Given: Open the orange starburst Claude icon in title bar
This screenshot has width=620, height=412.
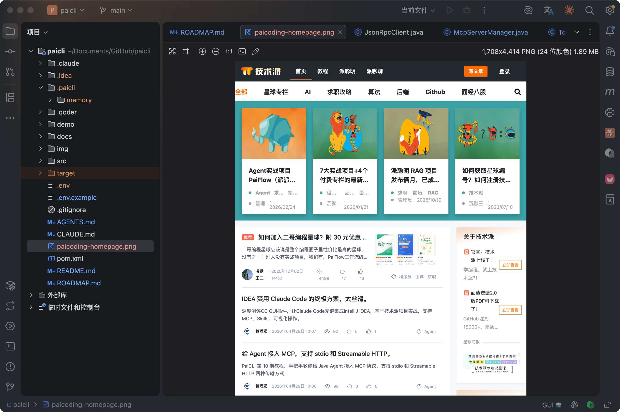Looking at the screenshot, I should (569, 10).
